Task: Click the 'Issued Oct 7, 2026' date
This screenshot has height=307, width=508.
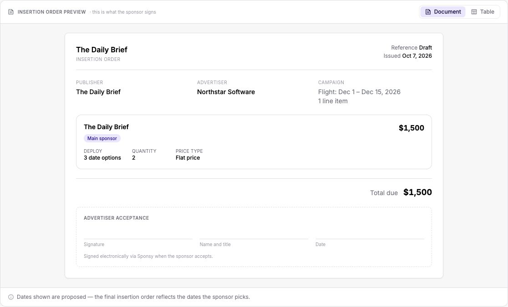Action: click(407, 55)
